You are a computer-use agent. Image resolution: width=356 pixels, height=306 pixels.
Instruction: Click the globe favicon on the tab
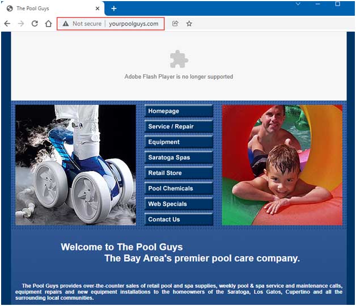(x=10, y=8)
